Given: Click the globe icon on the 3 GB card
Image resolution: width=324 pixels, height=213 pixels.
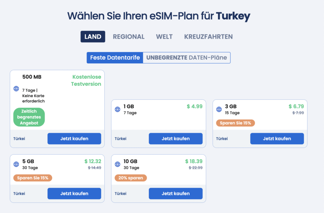Looking at the screenshot, I should [x=219, y=109].
